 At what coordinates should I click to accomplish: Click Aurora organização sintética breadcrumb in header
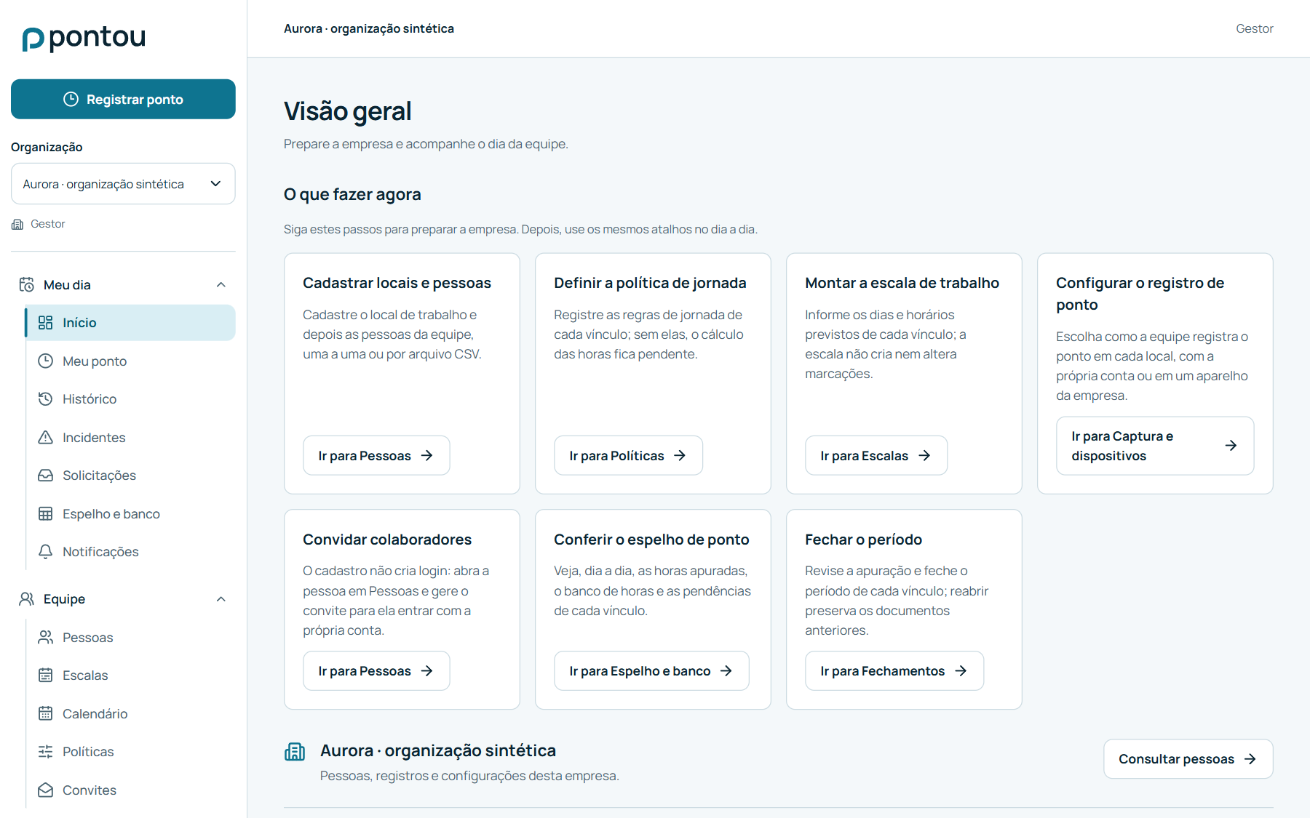click(369, 28)
